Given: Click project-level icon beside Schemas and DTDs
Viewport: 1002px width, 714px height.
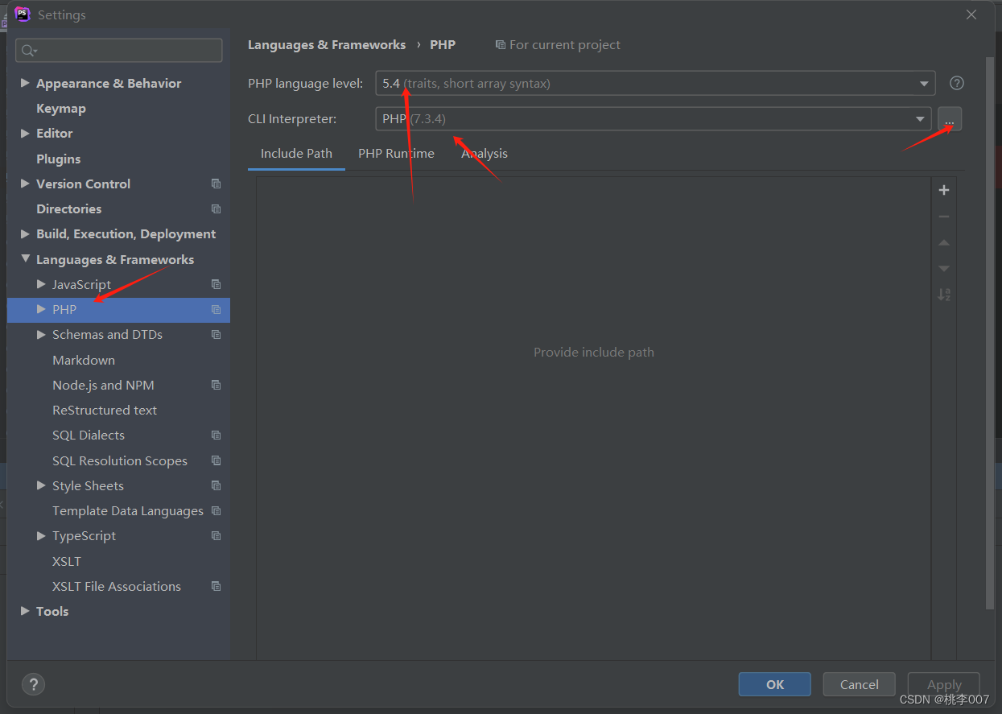Looking at the screenshot, I should [x=216, y=334].
